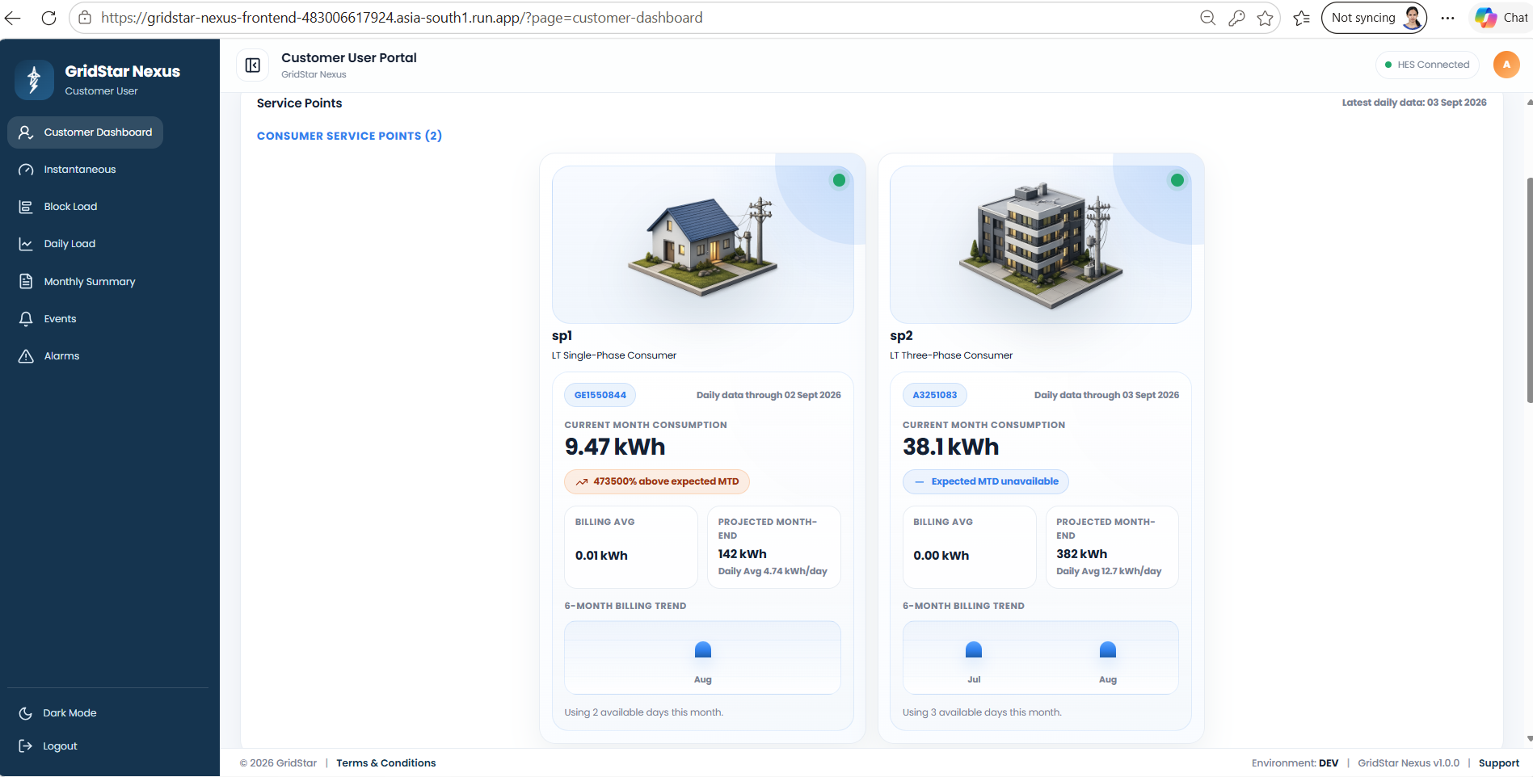Log out via Logout button
This screenshot has height=777, width=1533.
click(60, 746)
